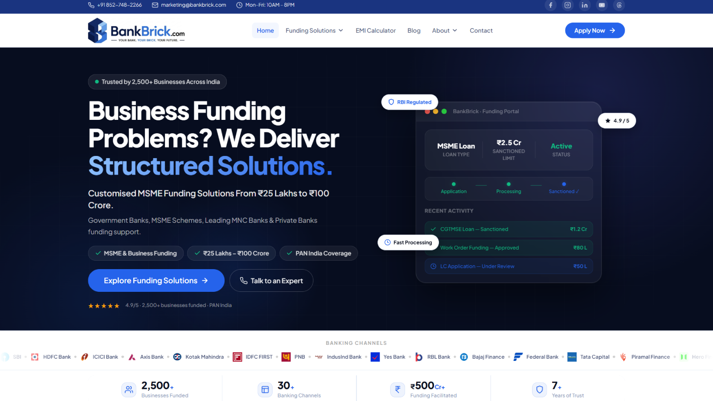Screen dimensions: 713x401
Task: Click the CGTMSE Loan — Sanctioned row
Action: pos(508,229)
